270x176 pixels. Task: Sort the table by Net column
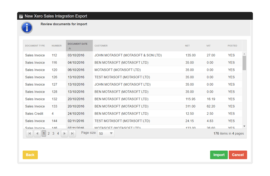tap(187, 46)
